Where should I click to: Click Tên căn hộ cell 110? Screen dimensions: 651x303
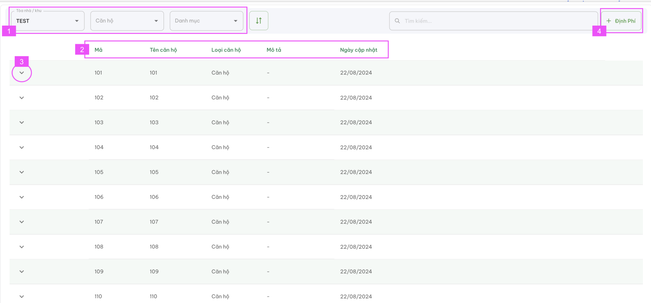[153, 296]
